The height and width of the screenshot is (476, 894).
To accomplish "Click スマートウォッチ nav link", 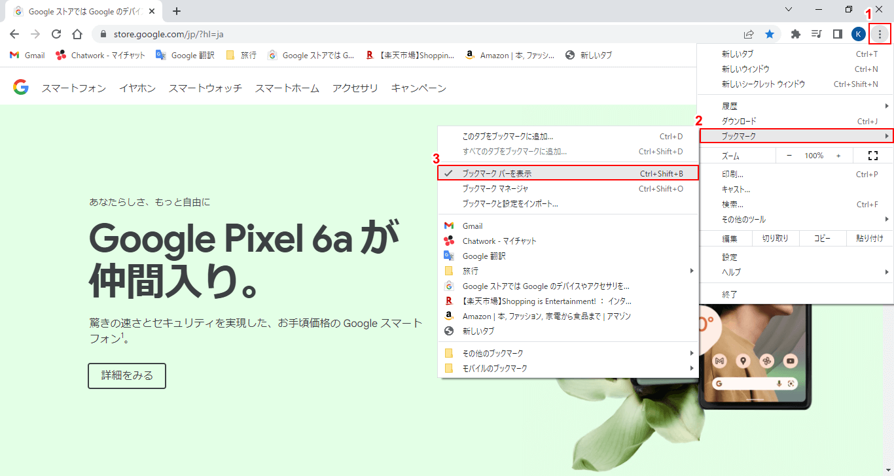I will tap(206, 88).
